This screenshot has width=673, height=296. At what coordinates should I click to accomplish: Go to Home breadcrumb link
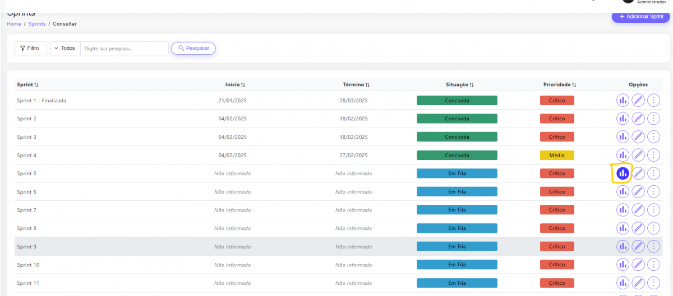[14, 24]
